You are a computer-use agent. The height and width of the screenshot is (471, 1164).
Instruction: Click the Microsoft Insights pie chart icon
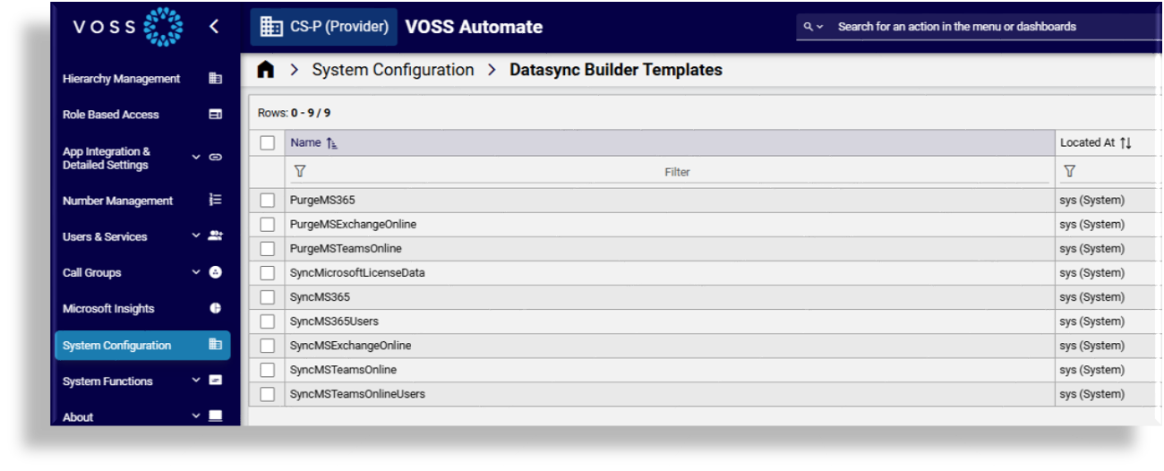215,308
